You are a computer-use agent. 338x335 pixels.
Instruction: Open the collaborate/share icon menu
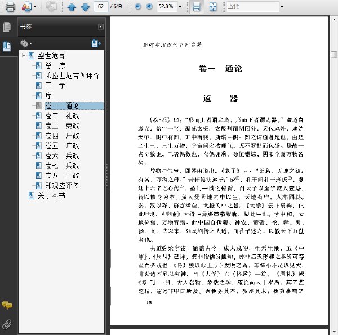point(27,6)
